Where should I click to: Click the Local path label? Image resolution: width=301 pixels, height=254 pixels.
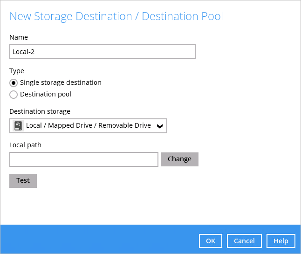pyautogui.click(x=25, y=145)
